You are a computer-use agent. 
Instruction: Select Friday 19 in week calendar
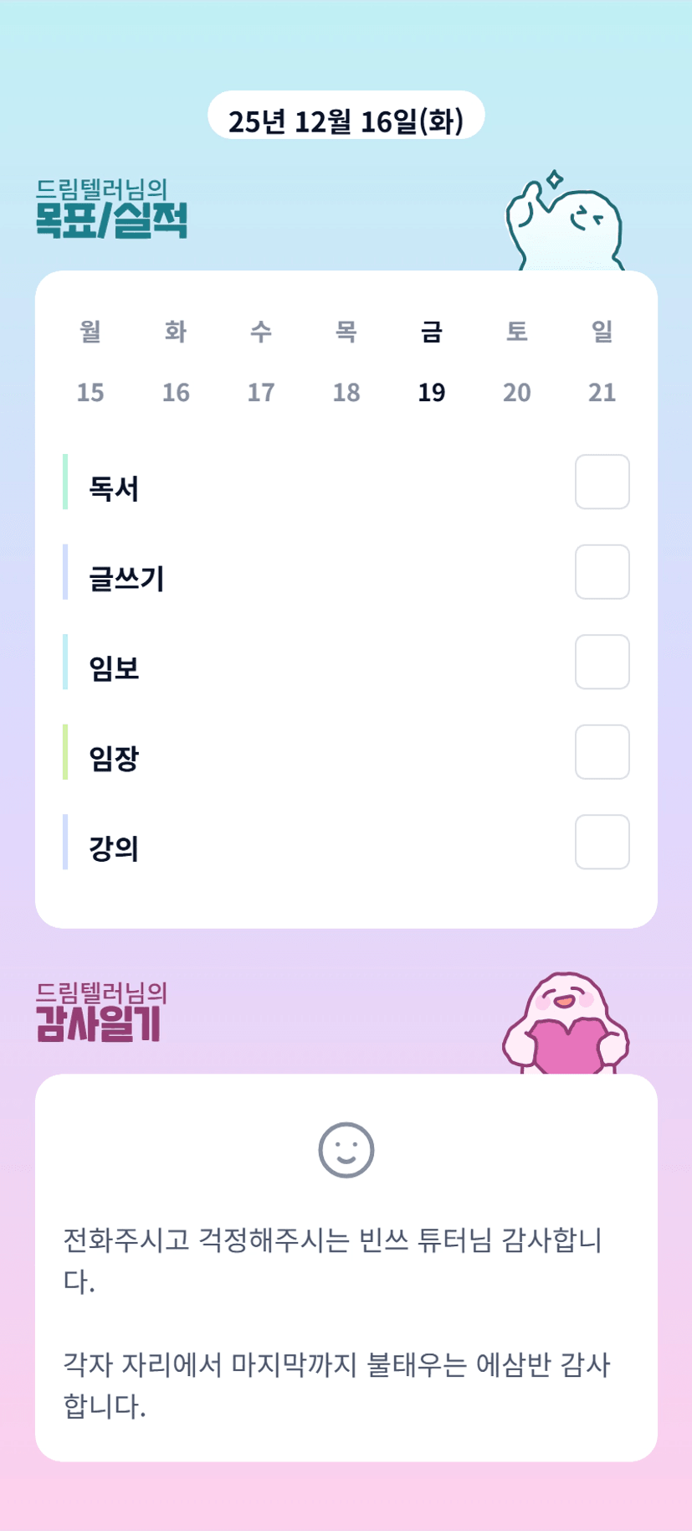pos(432,391)
